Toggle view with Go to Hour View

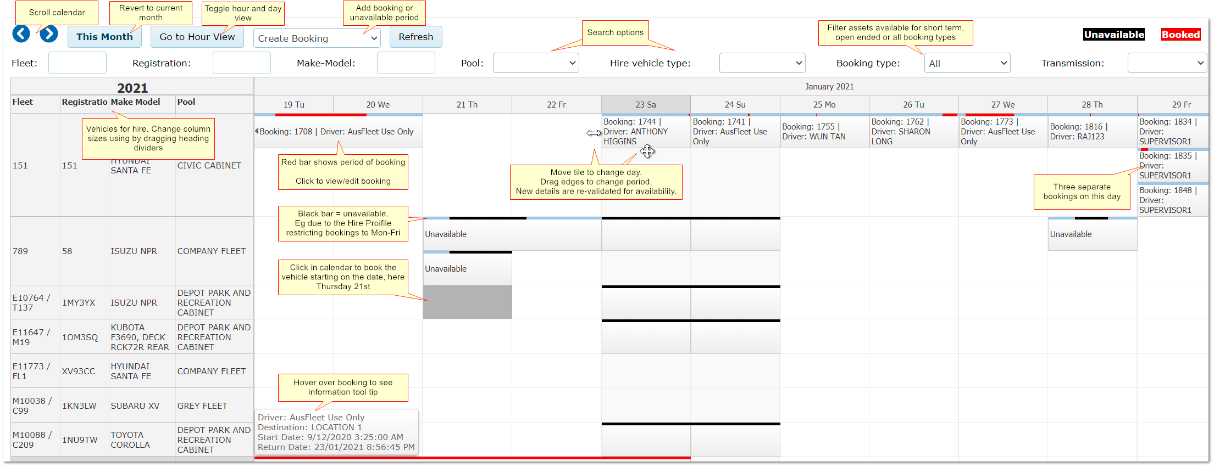197,37
